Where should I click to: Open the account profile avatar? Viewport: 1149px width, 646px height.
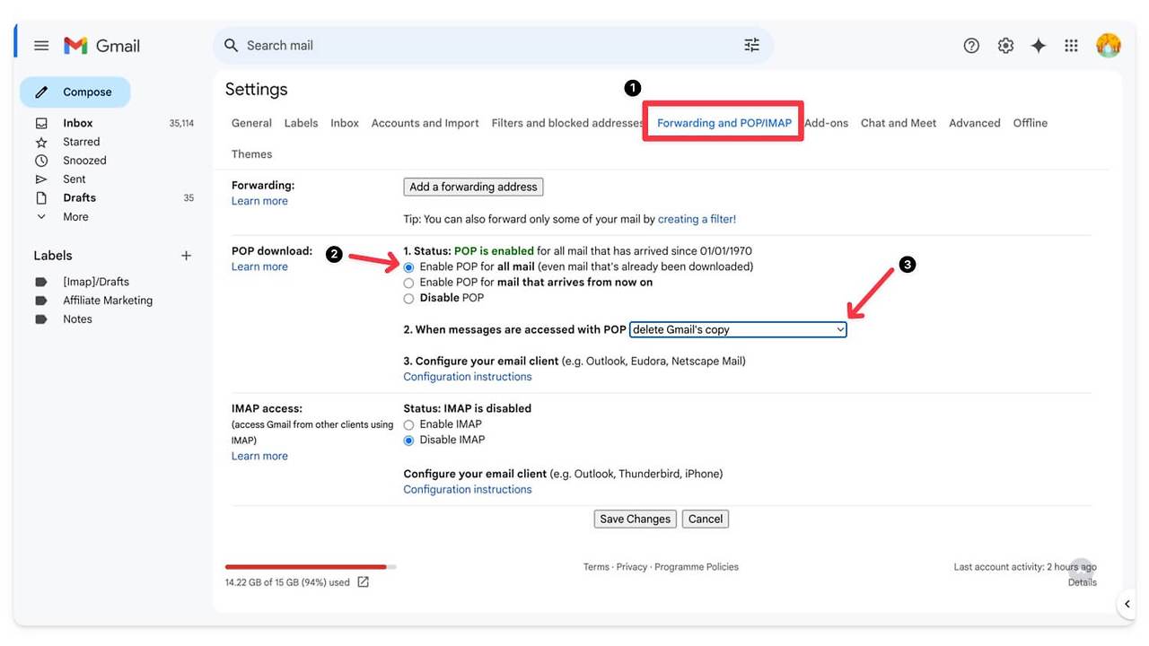(x=1109, y=46)
